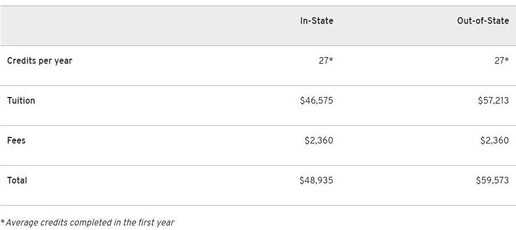Click the asterisk starting the footnote
The height and width of the screenshot is (230, 516).
[3, 222]
